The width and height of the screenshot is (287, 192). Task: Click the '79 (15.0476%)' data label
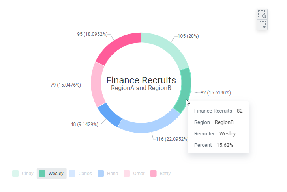[66, 85]
